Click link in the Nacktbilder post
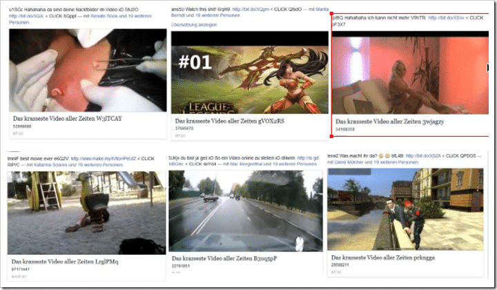 coord(26,16)
